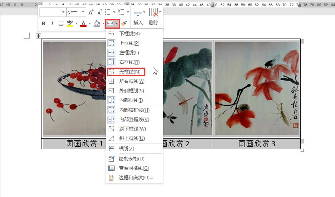Expand the bullet list dropdown arrow
The width and height of the screenshot is (335, 197).
pyautogui.click(x=114, y=12)
